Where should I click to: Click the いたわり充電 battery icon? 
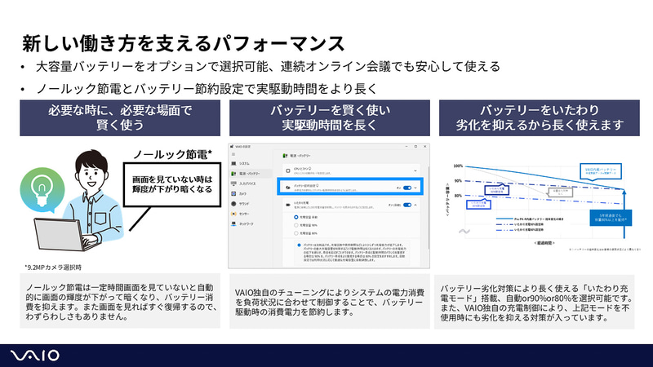coord(288,205)
